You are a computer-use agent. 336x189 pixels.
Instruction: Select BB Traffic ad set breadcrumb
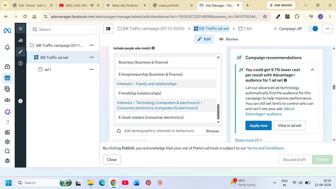tap(211, 29)
